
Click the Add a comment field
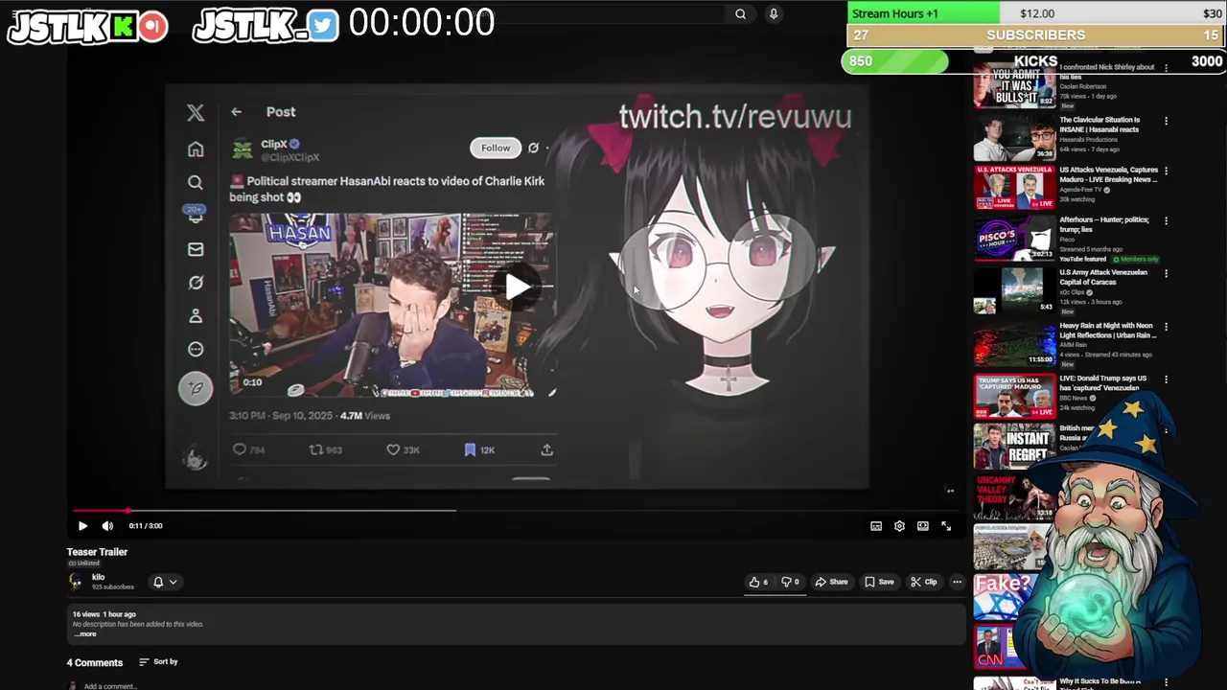click(x=109, y=686)
